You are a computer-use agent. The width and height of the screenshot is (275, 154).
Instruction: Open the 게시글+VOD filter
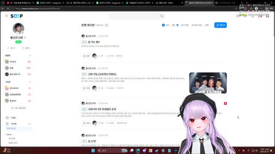(x=197, y=25)
